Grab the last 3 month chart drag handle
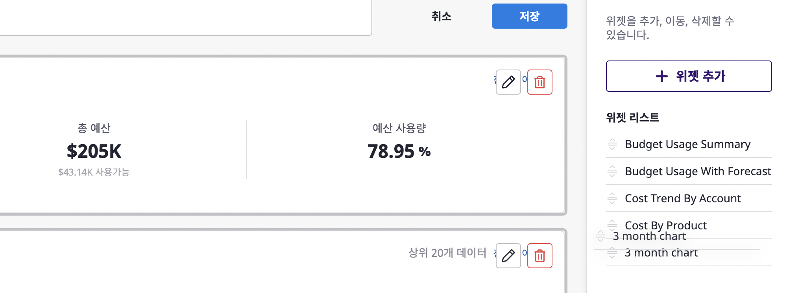787x293 pixels. [x=612, y=253]
